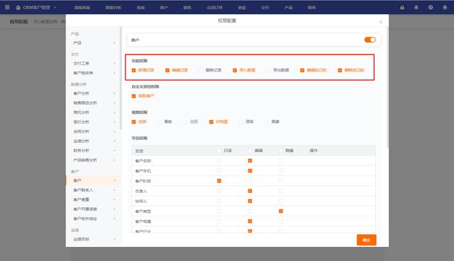Set 客户名称 field to read-only

[x=219, y=161]
